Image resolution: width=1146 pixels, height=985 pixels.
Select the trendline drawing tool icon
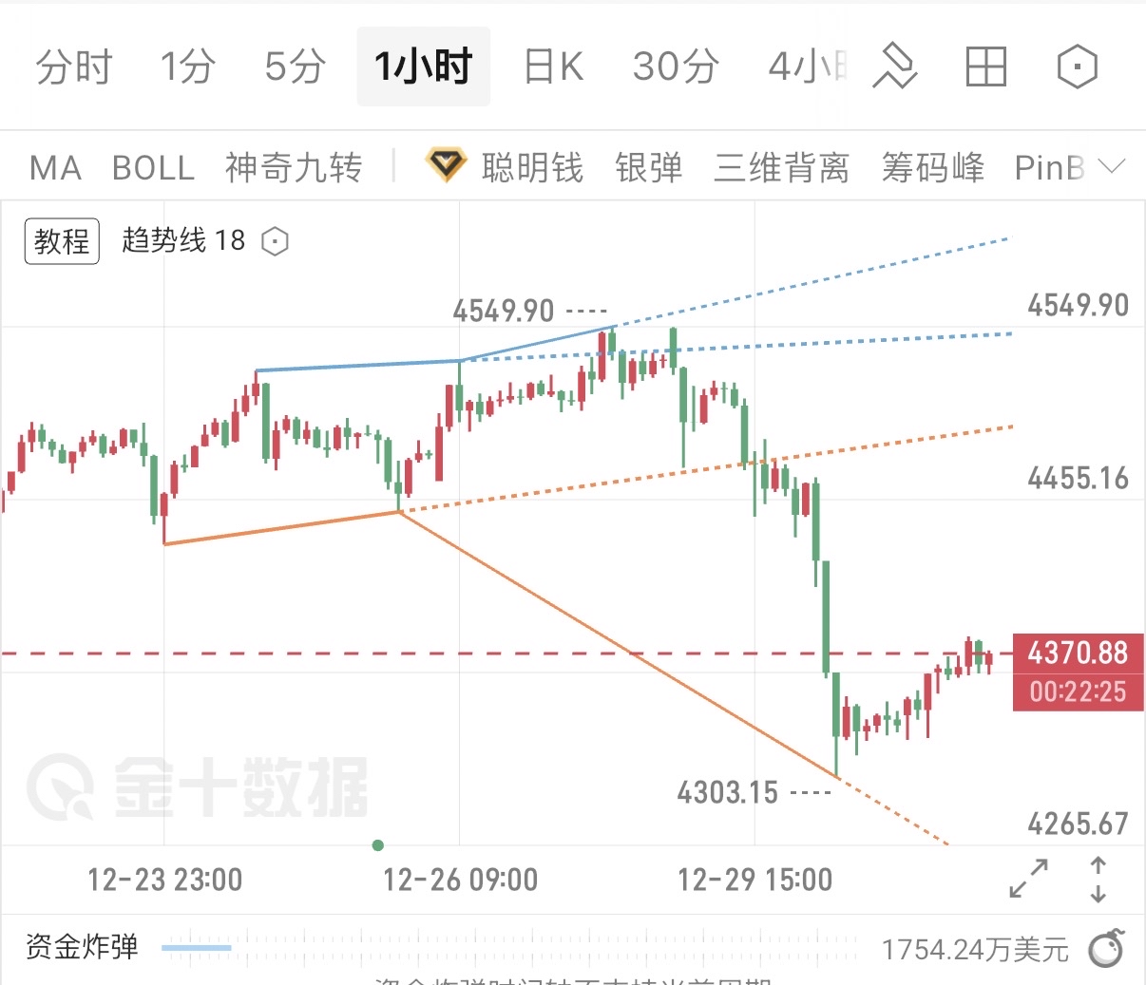(894, 66)
